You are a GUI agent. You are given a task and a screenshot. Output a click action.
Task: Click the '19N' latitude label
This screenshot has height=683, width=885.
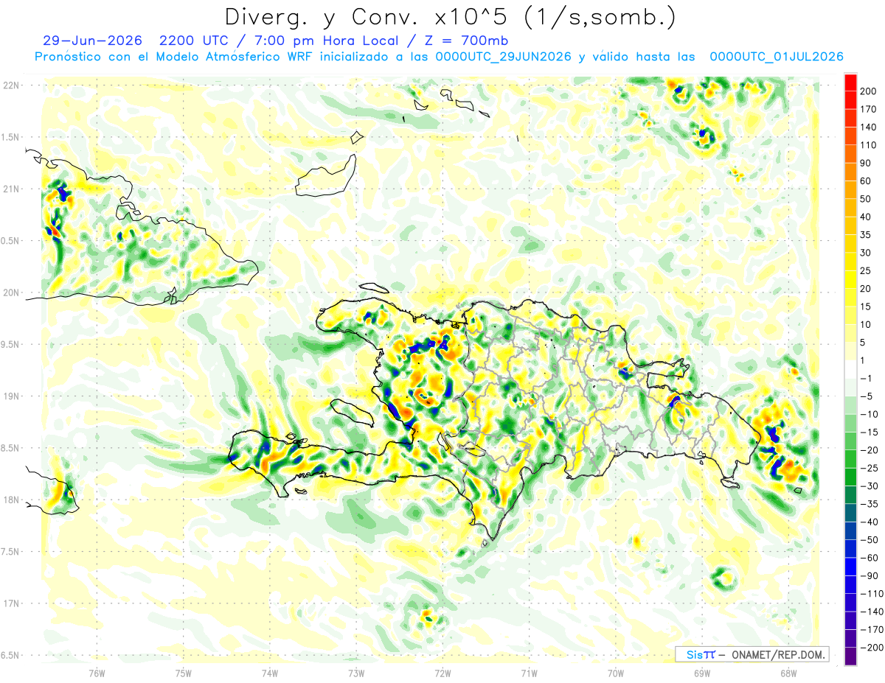pos(12,396)
